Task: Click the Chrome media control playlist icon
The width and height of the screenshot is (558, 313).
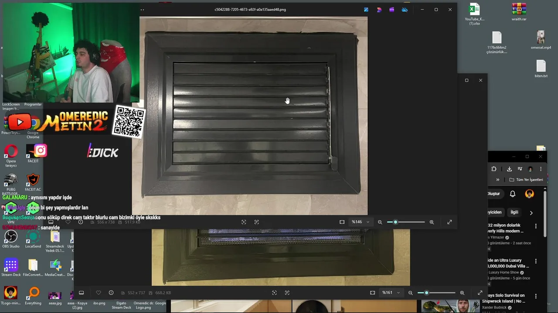Action: click(520, 169)
